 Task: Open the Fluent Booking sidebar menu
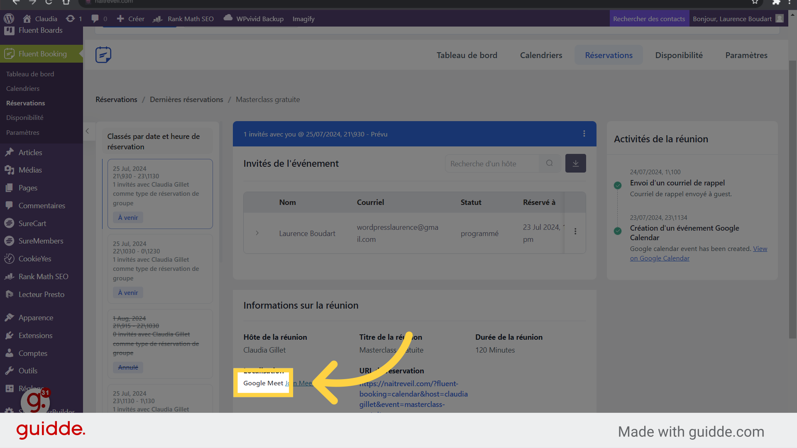tap(42, 54)
